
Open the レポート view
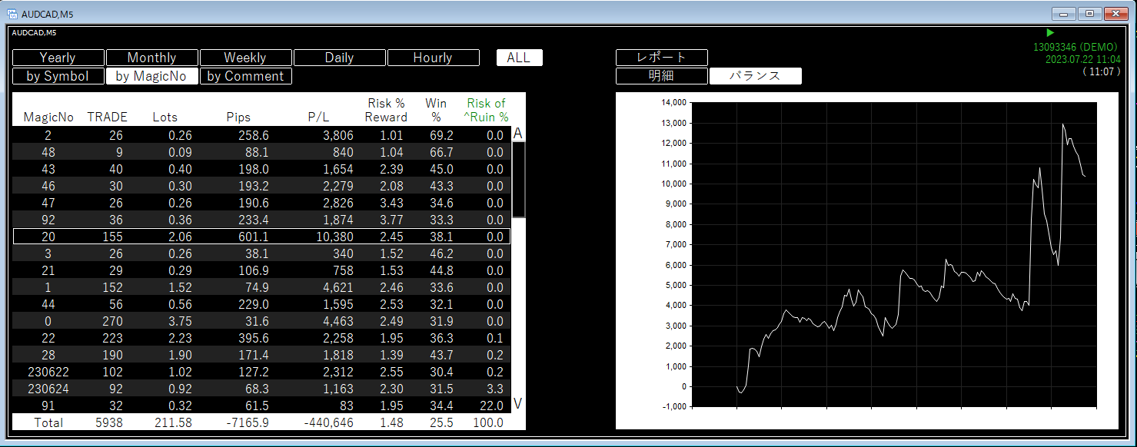(x=662, y=58)
